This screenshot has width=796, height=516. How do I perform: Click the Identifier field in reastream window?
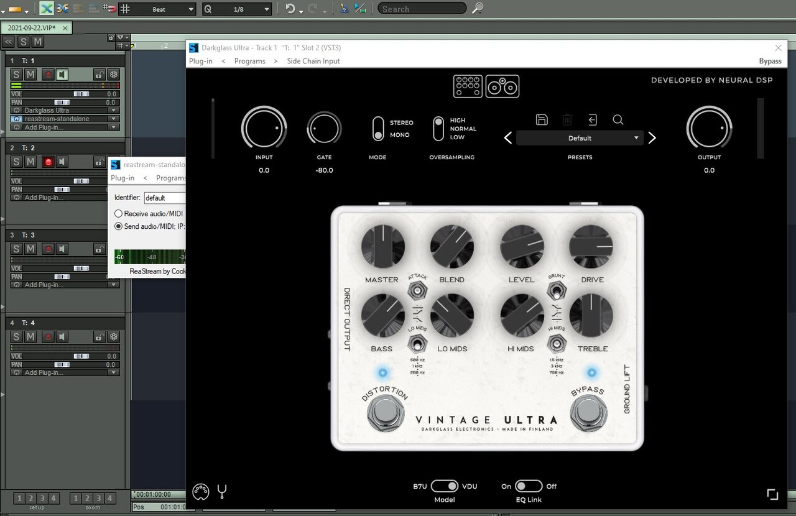165,198
